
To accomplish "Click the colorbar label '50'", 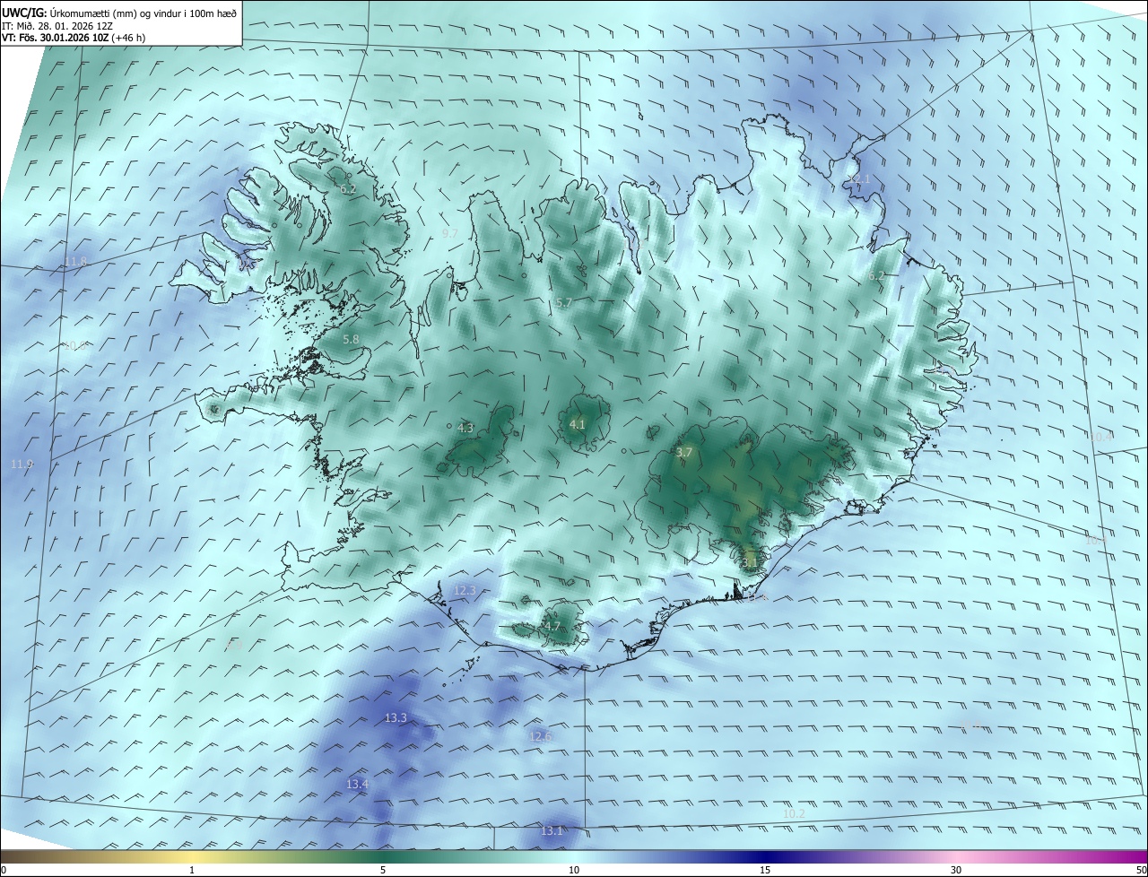I will click(x=1141, y=870).
